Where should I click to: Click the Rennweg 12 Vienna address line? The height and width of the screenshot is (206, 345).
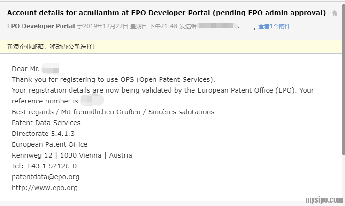pyautogui.click(x=72, y=155)
